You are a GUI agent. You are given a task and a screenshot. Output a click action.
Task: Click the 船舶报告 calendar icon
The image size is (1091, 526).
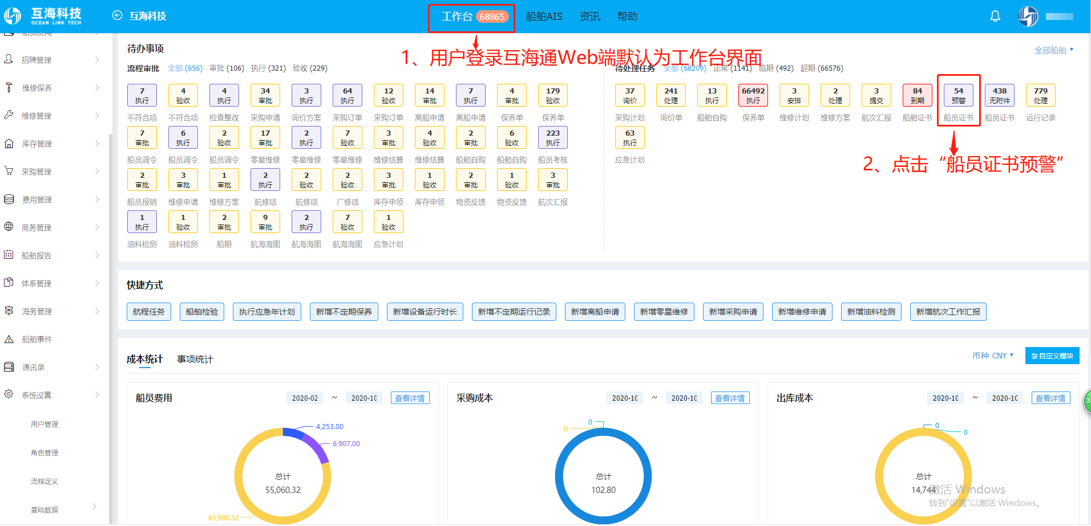tap(9, 255)
